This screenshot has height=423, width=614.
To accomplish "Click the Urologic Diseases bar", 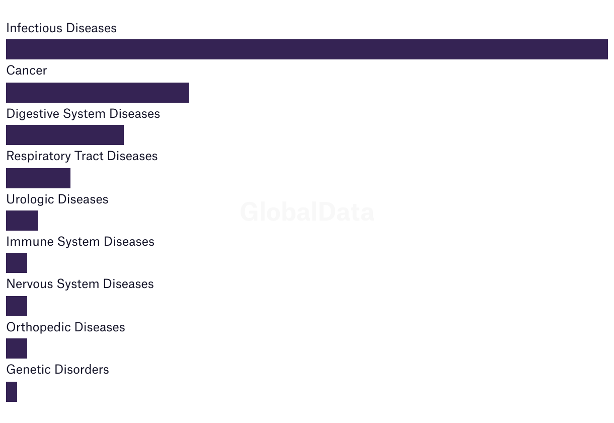I will (22, 221).
